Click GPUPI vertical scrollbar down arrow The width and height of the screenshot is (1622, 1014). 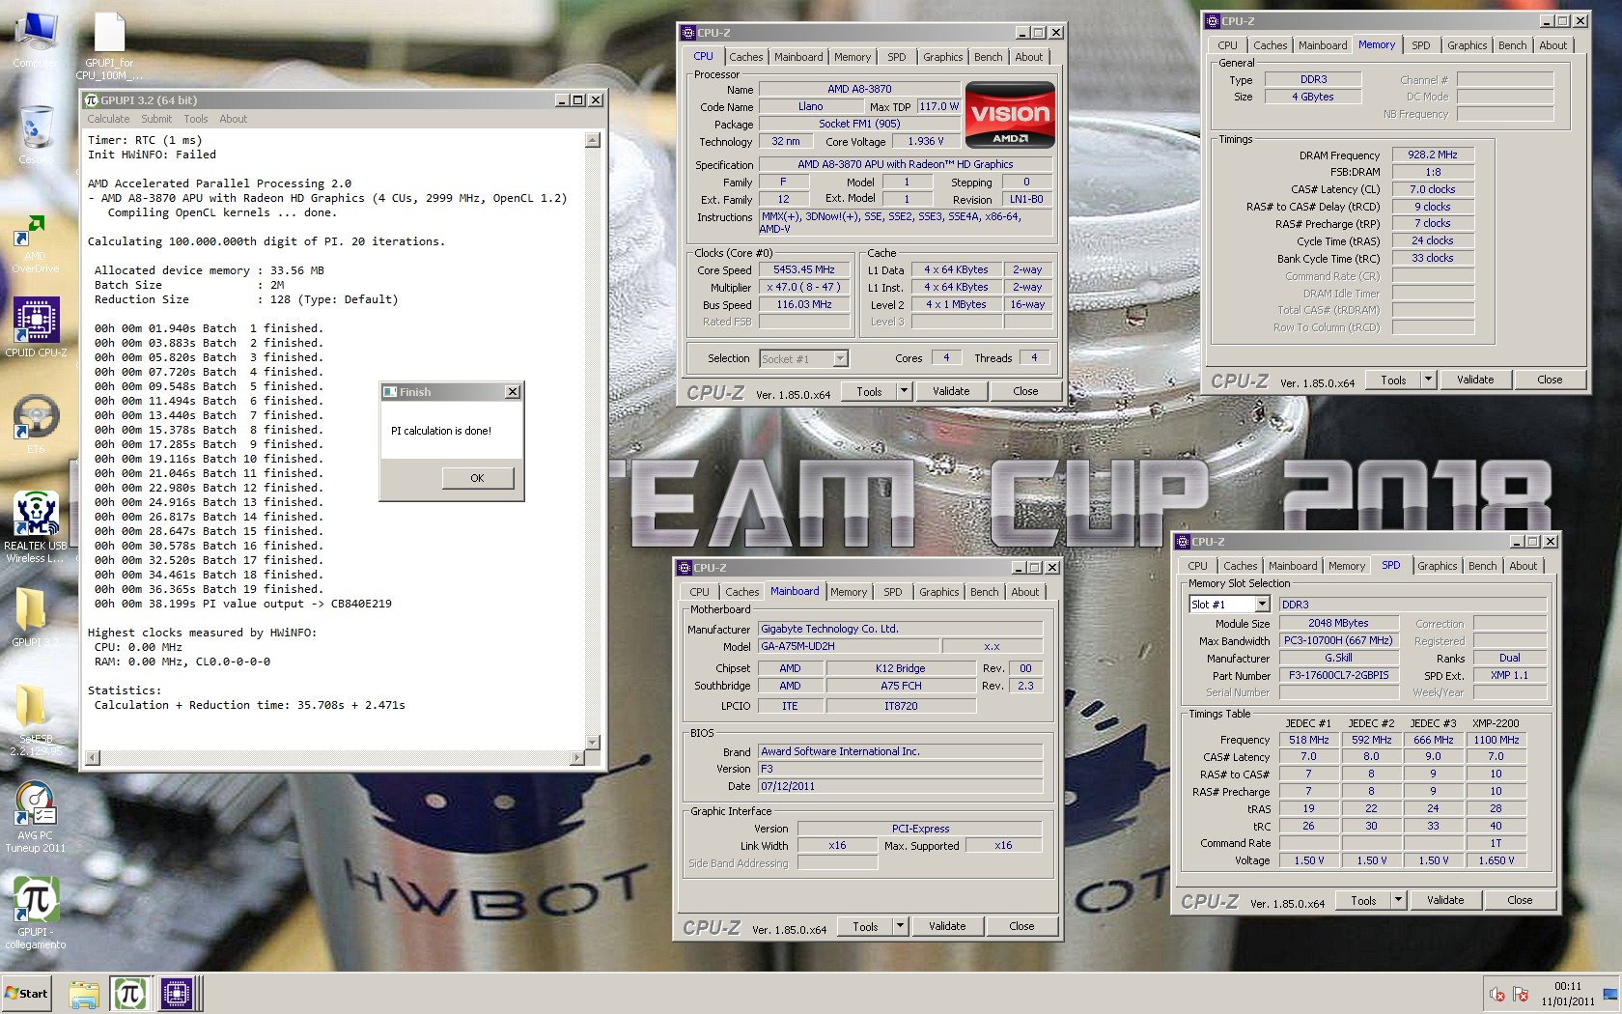[x=593, y=743]
